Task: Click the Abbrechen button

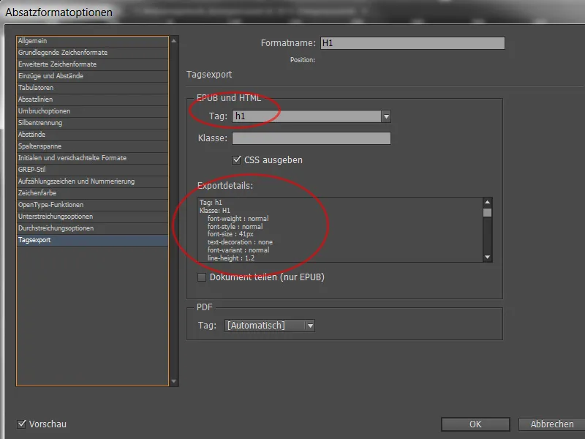Action: point(552,424)
